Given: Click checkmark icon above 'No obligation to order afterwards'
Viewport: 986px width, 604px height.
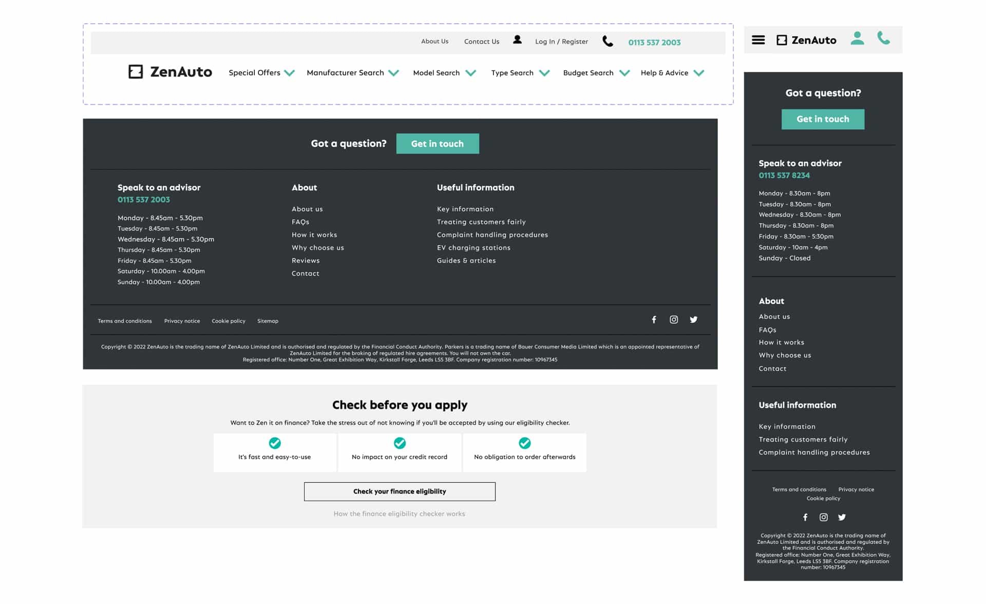Looking at the screenshot, I should 524,443.
